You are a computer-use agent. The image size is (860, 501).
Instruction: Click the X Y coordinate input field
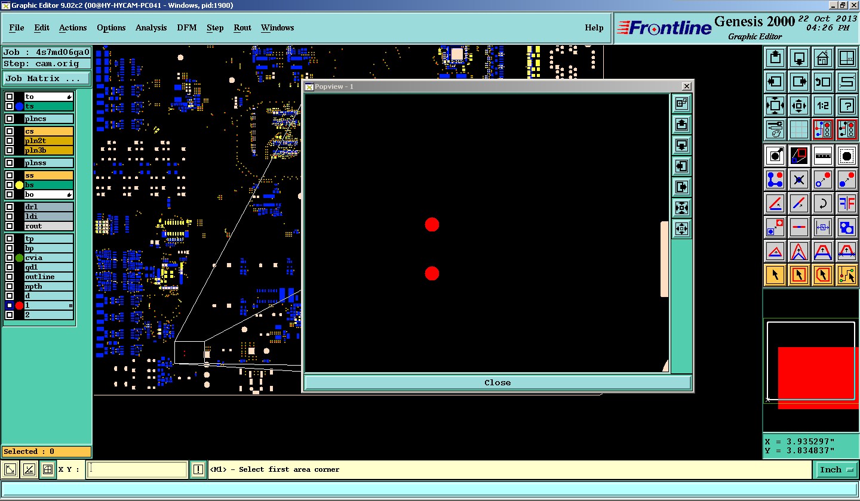[137, 470]
